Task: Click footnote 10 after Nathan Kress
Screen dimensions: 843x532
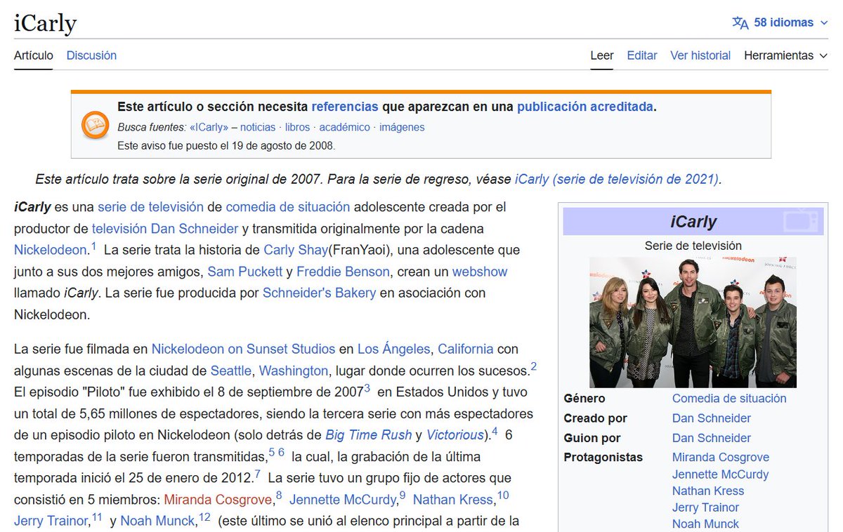Action: click(503, 496)
